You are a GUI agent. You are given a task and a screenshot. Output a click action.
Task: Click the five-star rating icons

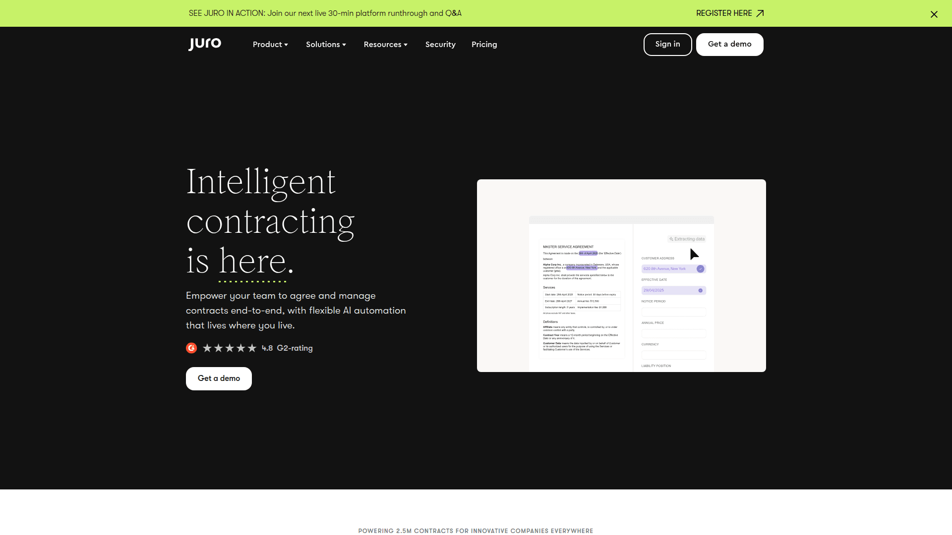[230, 348]
